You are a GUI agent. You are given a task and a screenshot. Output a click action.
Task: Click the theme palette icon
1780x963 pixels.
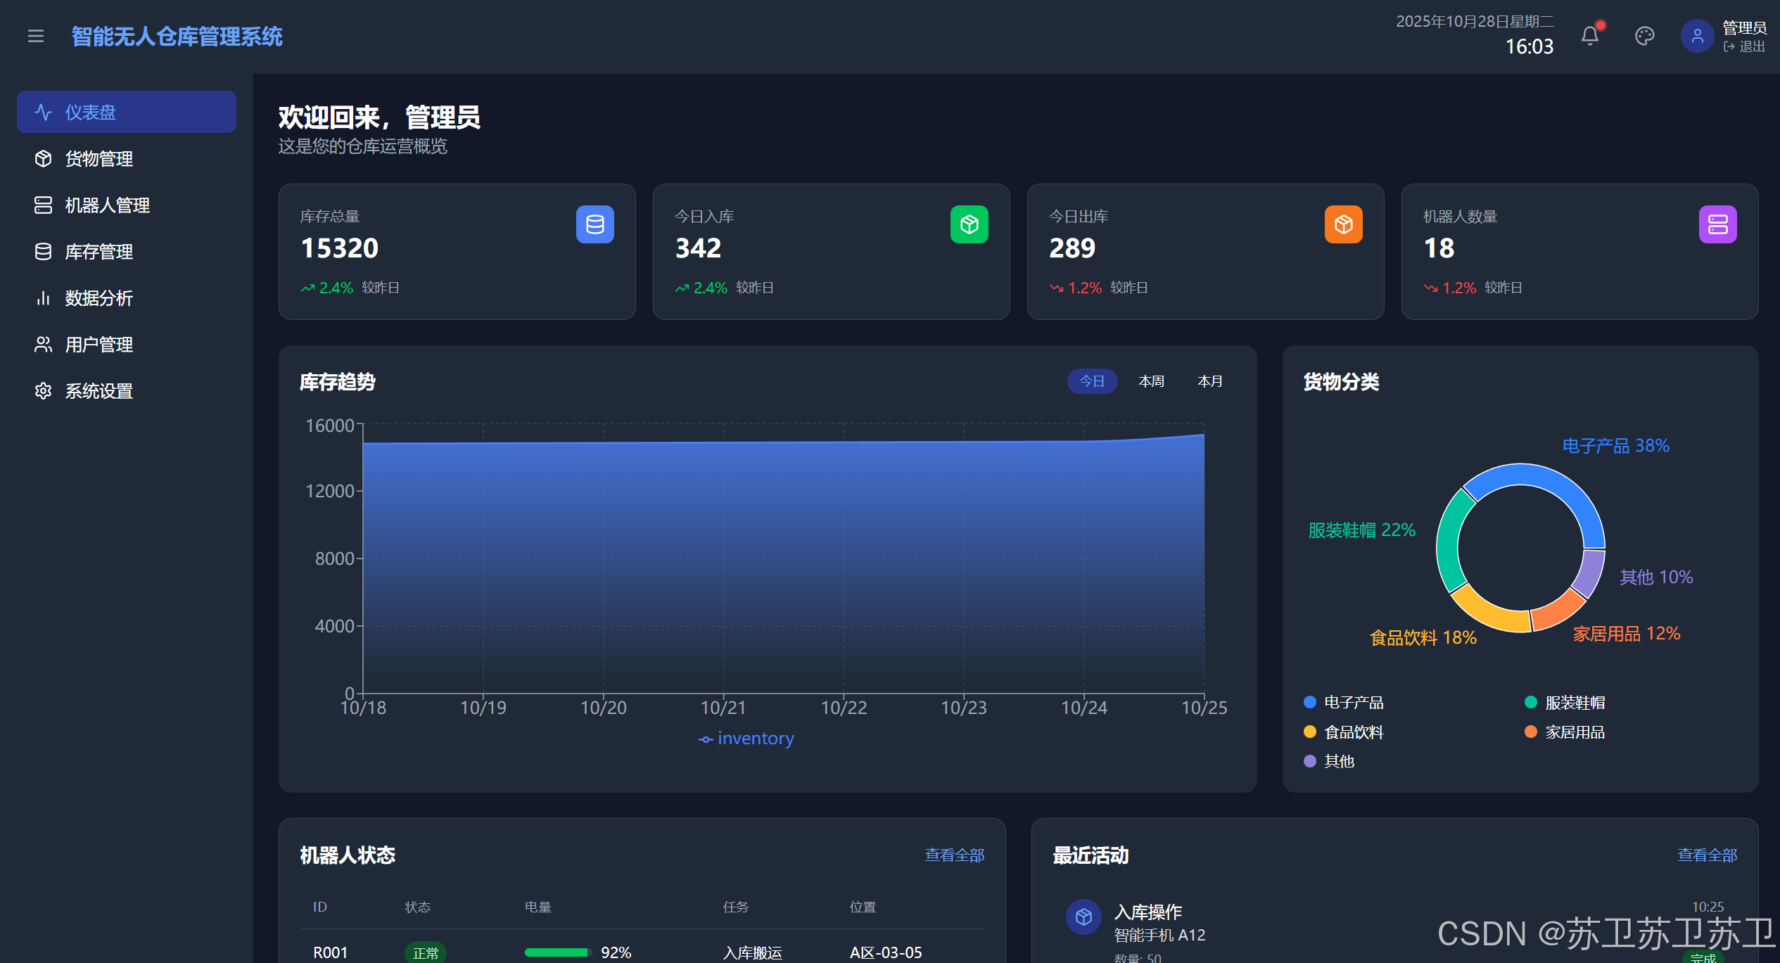[1644, 36]
